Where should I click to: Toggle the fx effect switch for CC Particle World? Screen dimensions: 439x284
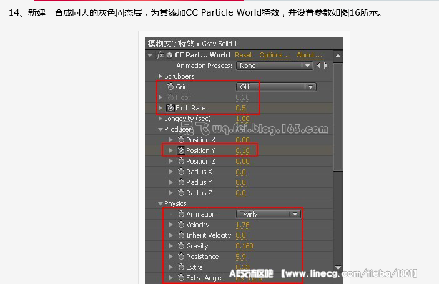(x=160, y=55)
